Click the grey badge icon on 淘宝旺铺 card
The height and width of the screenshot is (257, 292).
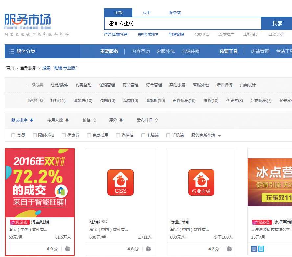[x=68, y=249]
